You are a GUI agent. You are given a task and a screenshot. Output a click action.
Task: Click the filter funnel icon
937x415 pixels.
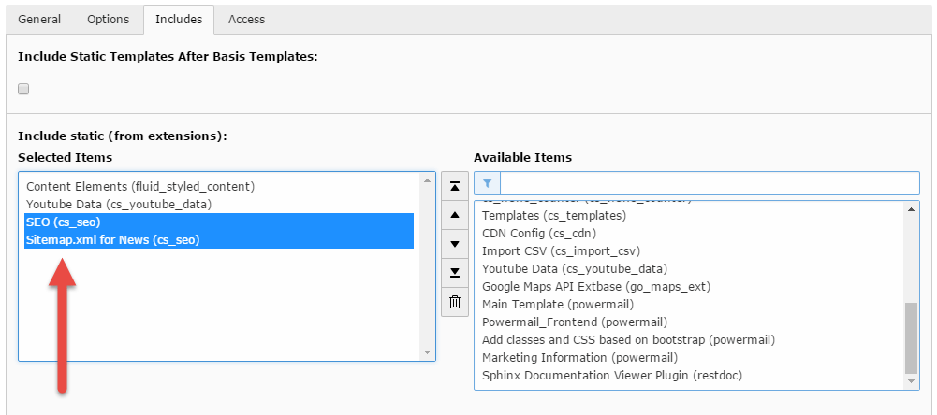[x=488, y=183]
